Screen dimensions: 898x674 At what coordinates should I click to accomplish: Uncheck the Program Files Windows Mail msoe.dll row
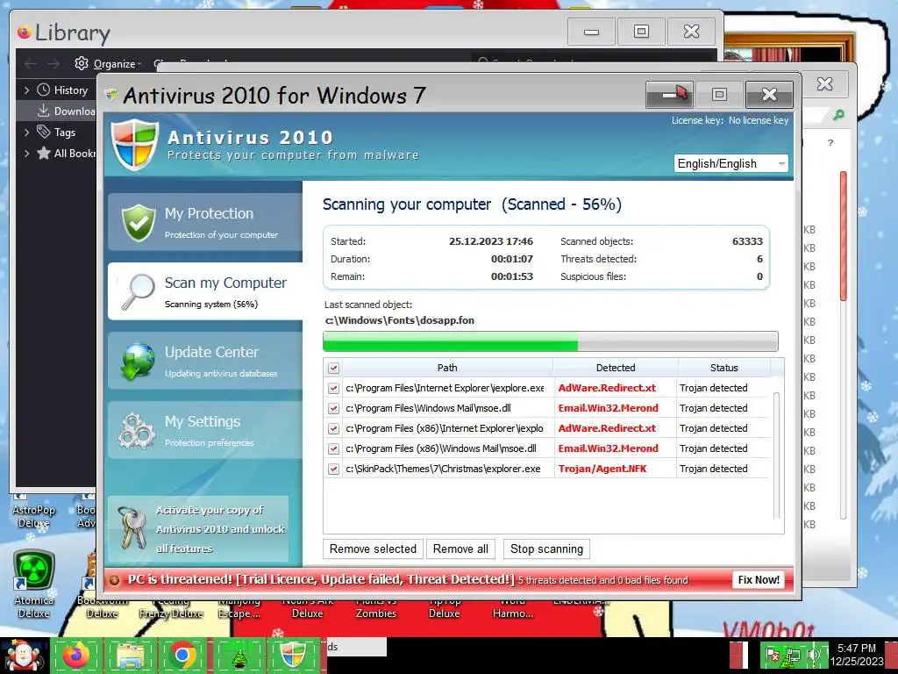(333, 408)
